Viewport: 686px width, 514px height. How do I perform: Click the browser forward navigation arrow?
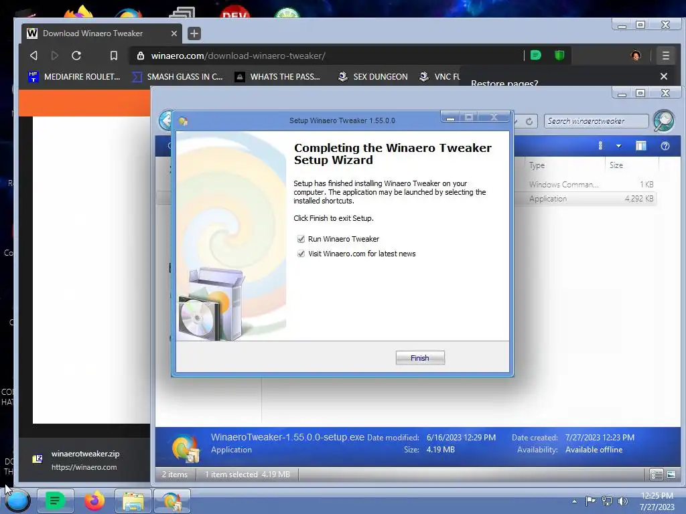(55, 56)
